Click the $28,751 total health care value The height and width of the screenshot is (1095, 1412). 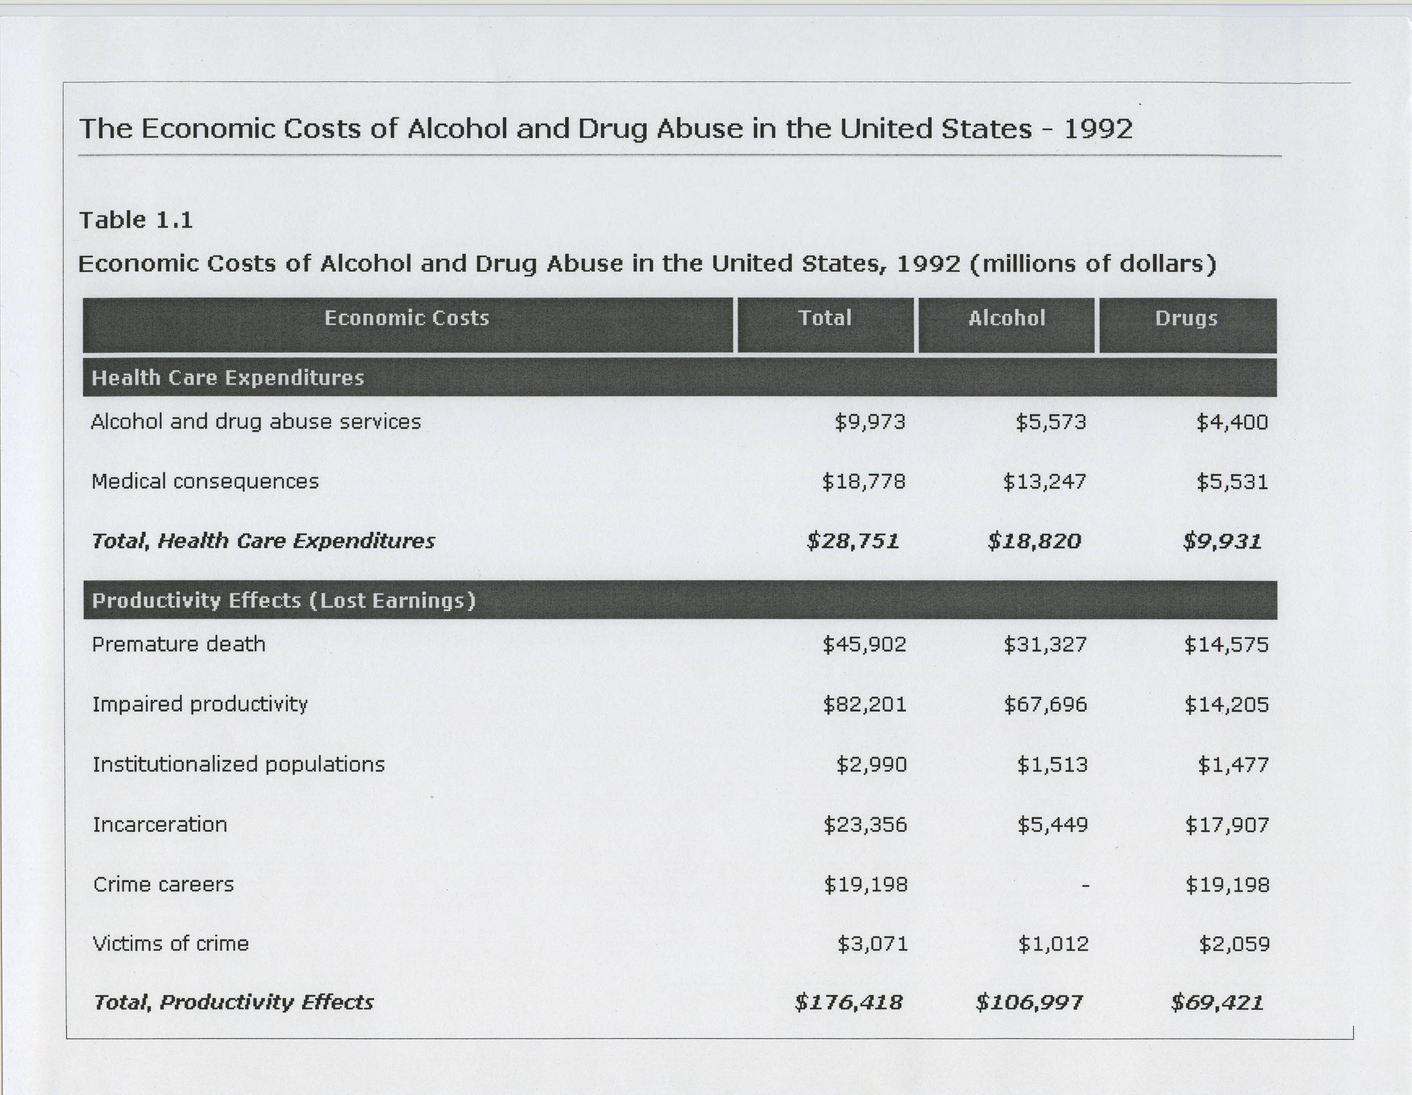(x=853, y=541)
